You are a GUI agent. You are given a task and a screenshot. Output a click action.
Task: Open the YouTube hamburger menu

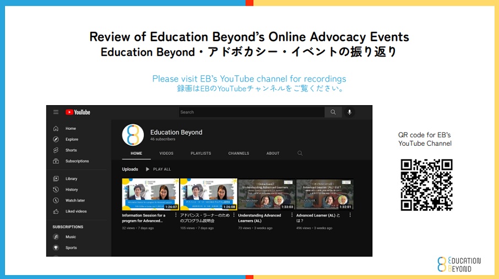pyautogui.click(x=56, y=112)
